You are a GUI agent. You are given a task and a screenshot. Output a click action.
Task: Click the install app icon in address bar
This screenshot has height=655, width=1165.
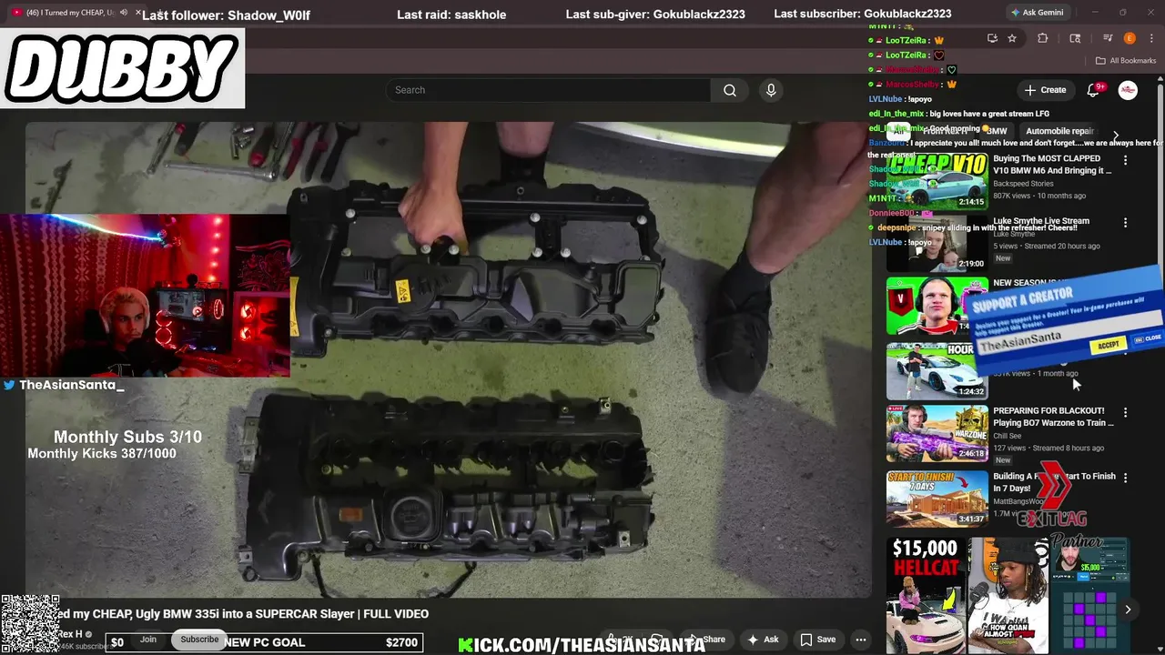(992, 38)
